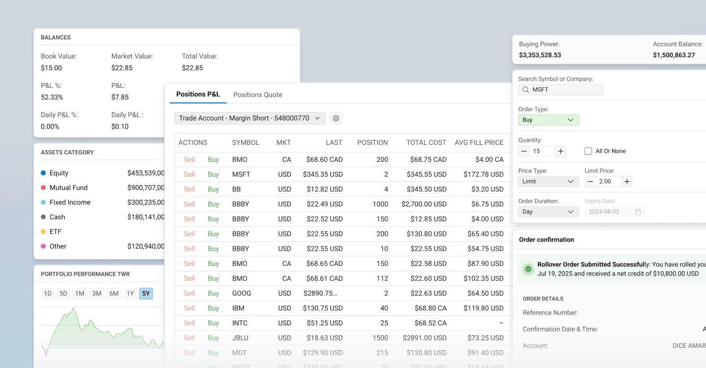Select the Positions P&L tab
This screenshot has height=368, width=706.
click(198, 95)
